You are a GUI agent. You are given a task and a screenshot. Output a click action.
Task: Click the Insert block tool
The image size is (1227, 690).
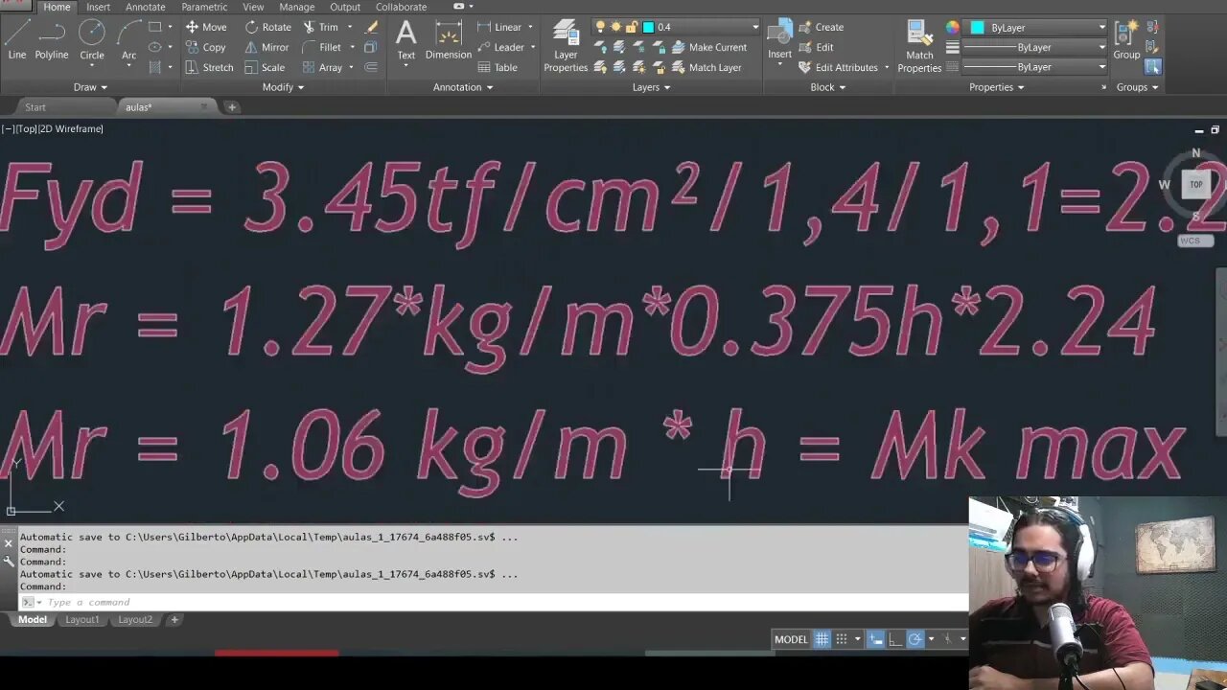(x=779, y=41)
